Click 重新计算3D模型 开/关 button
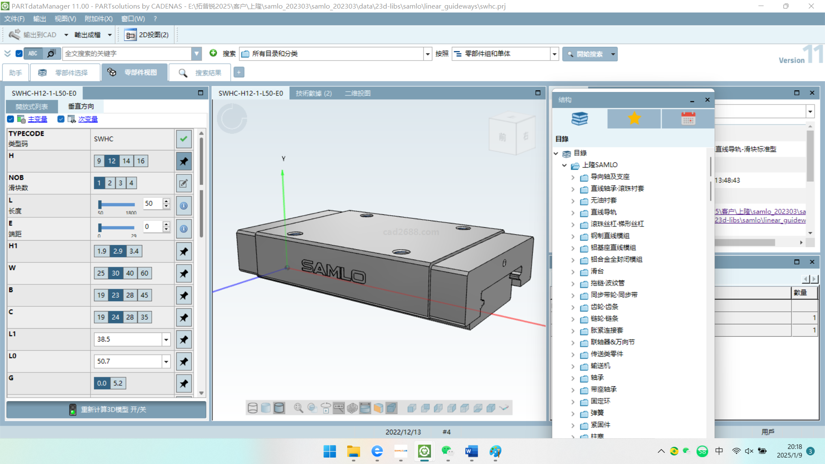This screenshot has height=464, width=825. click(x=106, y=409)
